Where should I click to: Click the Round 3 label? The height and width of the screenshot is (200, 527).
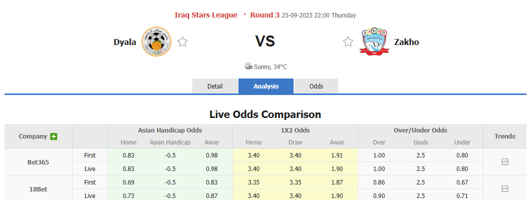264,15
